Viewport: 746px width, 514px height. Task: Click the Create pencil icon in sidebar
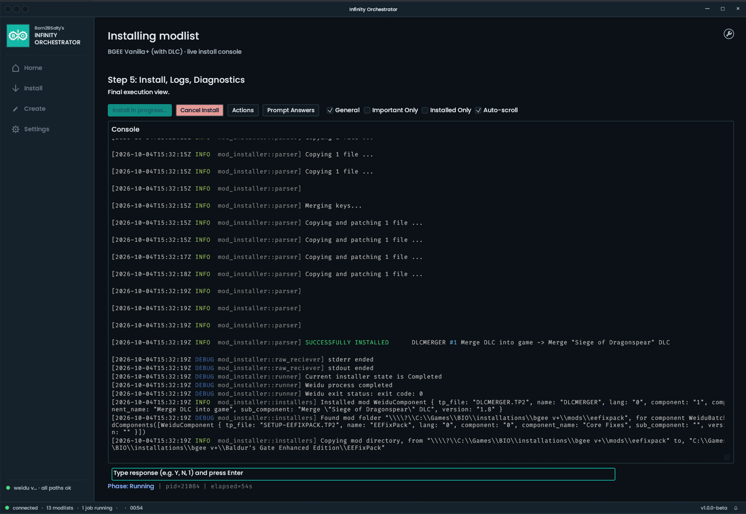pos(16,109)
